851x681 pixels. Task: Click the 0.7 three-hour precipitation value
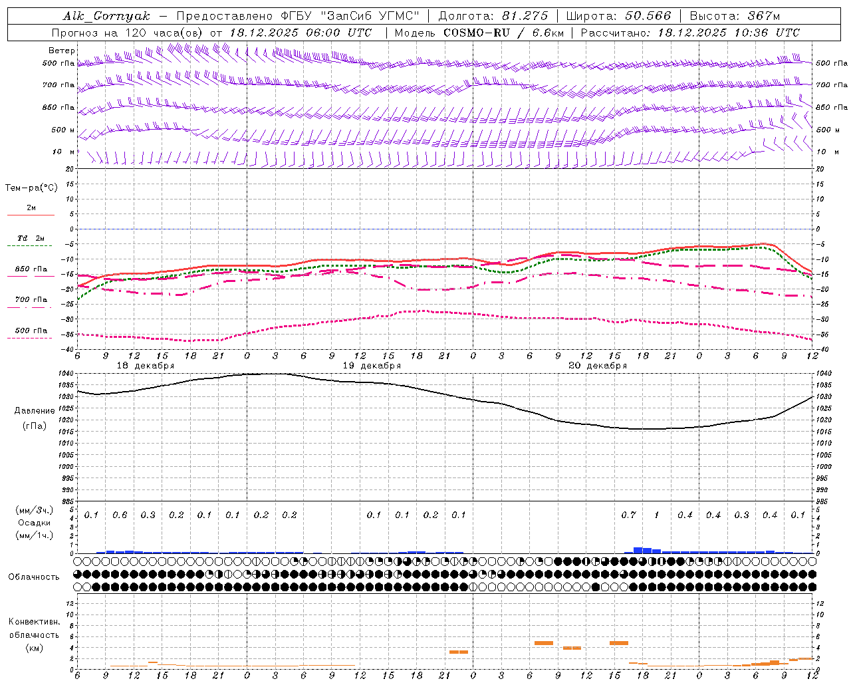click(628, 515)
